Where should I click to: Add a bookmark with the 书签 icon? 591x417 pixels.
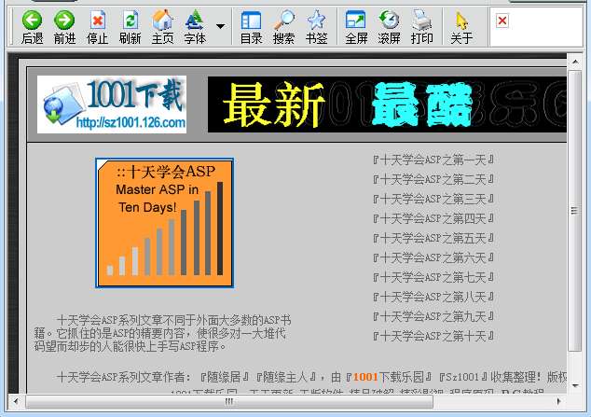(x=316, y=20)
